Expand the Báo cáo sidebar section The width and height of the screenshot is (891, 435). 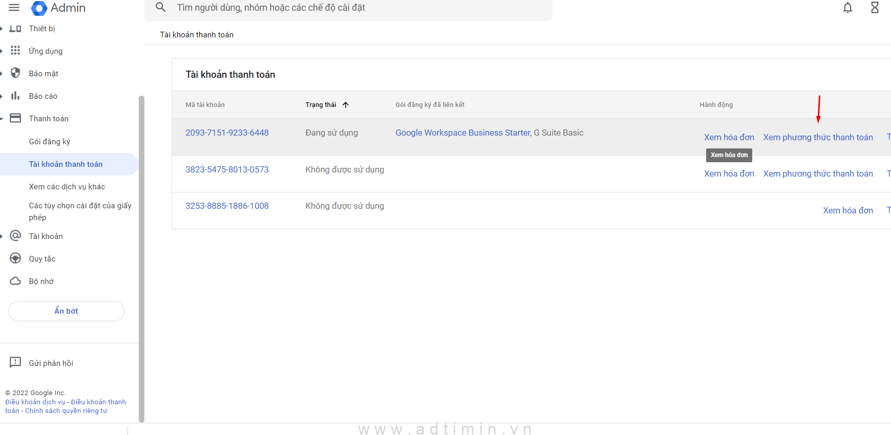(2, 96)
